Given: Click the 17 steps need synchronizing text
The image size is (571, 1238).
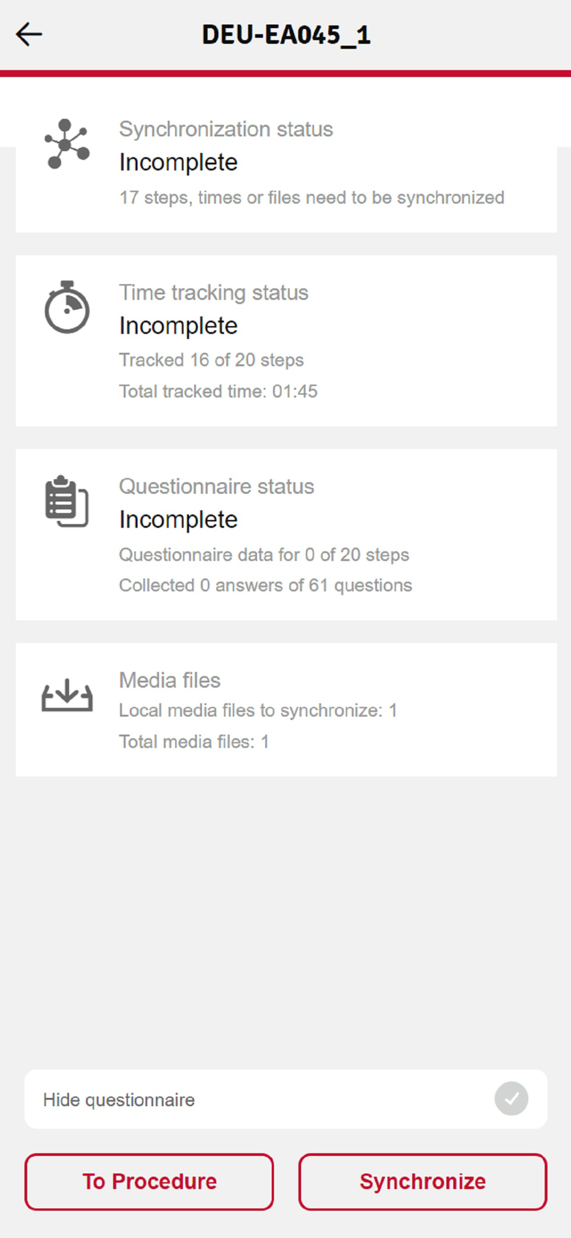Looking at the screenshot, I should coord(311,197).
